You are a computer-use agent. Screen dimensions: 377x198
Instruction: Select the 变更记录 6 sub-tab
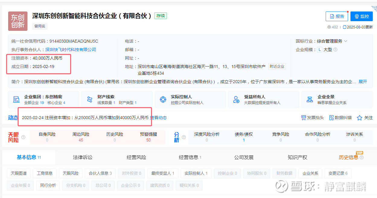pyautogui.click(x=338, y=173)
